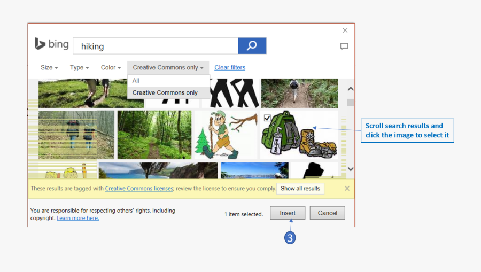The height and width of the screenshot is (272, 481).
Task: Select the cartoon hiker with walking stick image
Action: point(226,135)
